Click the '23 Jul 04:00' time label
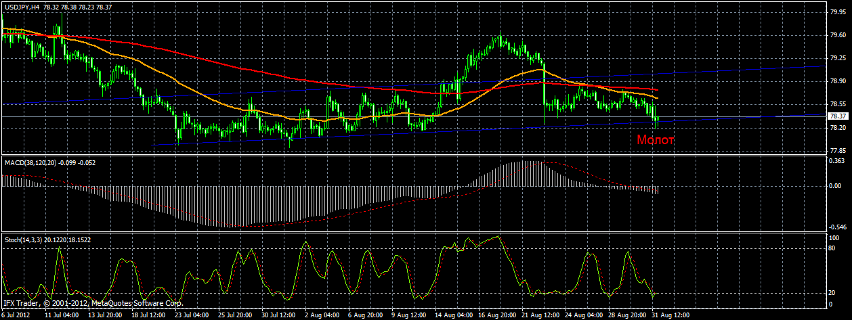The image size is (852, 320). (192, 315)
